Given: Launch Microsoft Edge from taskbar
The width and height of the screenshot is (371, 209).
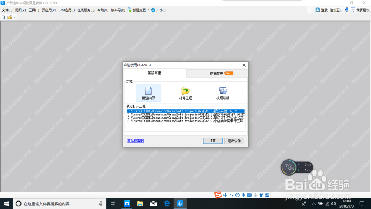Looking at the screenshot, I should [167, 203].
